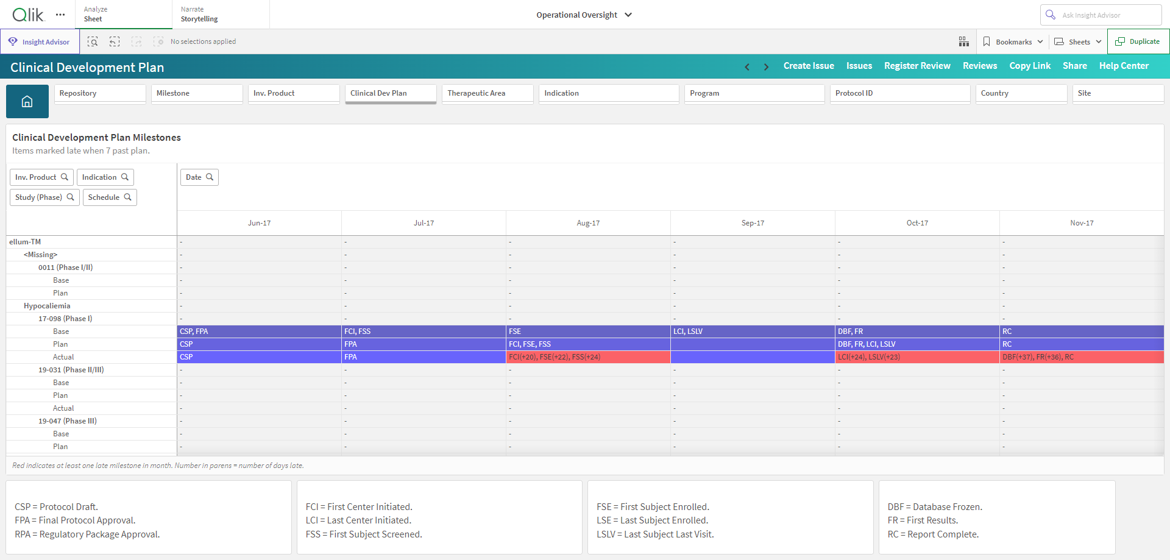This screenshot has height=560, width=1170.
Task: Click the Insight Advisor eye icon
Action: 13,41
